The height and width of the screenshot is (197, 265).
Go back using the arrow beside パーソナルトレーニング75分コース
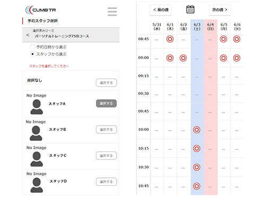[28, 35]
